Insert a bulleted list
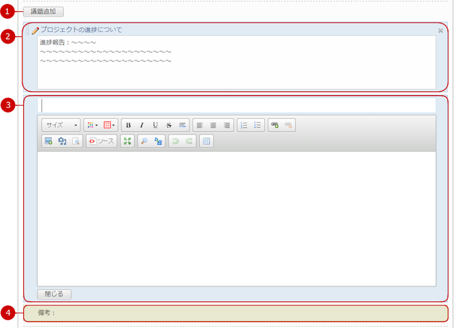 point(257,125)
